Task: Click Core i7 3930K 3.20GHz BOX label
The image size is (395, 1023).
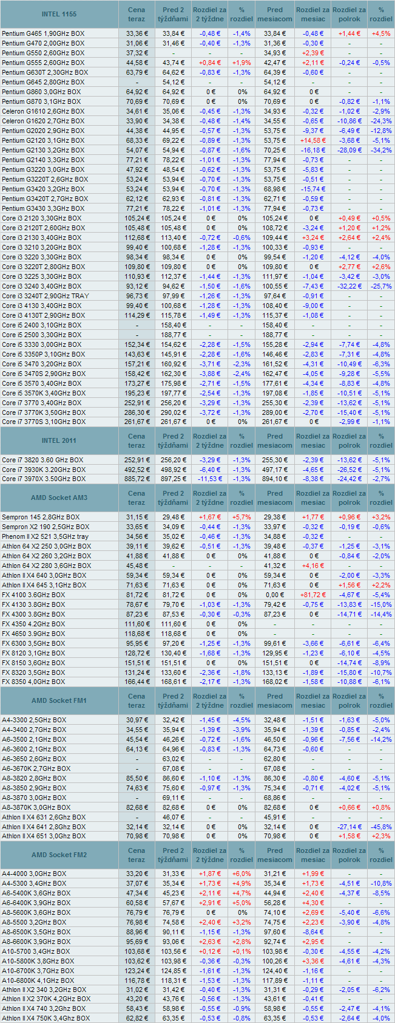Action: [x=43, y=470]
